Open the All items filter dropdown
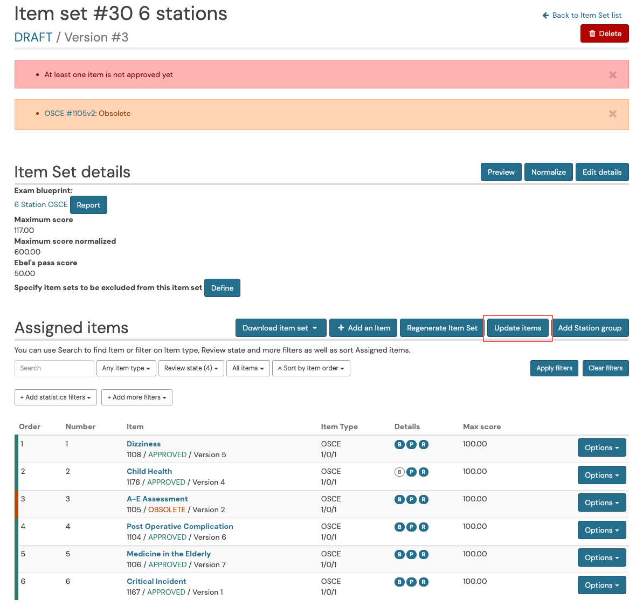Screen dimensions: 643x606 (x=248, y=368)
